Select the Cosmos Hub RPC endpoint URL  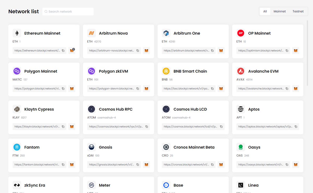pos(116,127)
